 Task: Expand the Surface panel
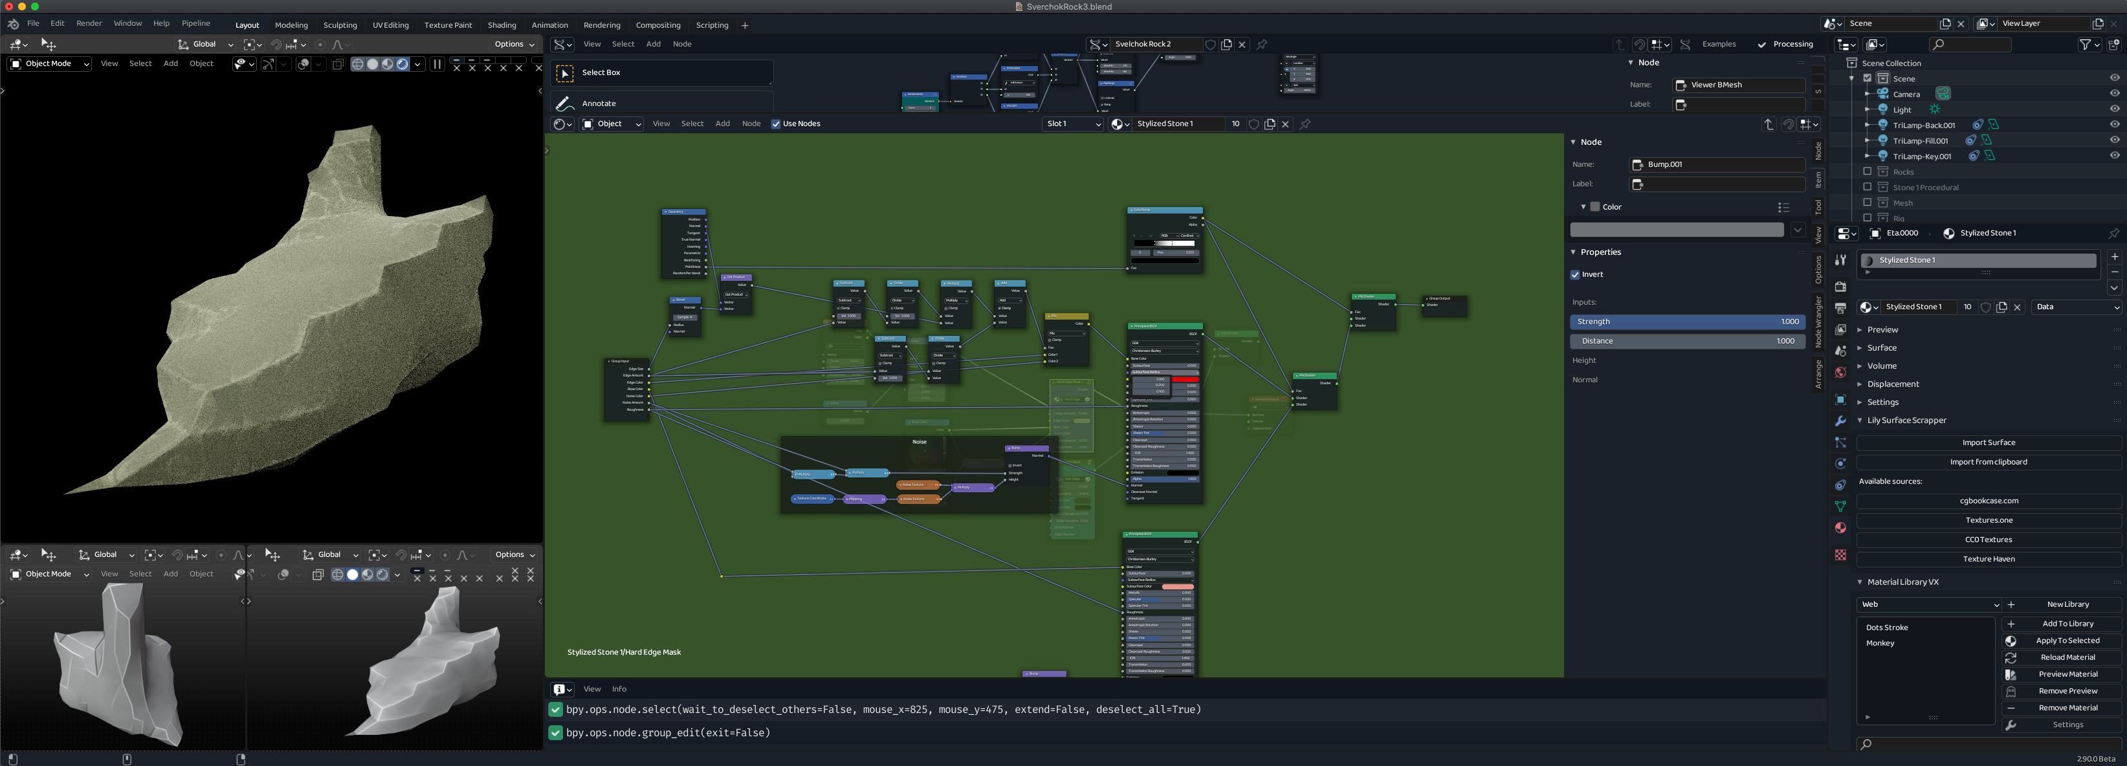coord(1881,348)
